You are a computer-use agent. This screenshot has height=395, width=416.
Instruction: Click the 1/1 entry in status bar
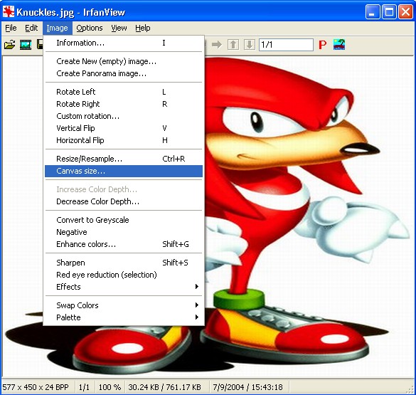click(84, 387)
